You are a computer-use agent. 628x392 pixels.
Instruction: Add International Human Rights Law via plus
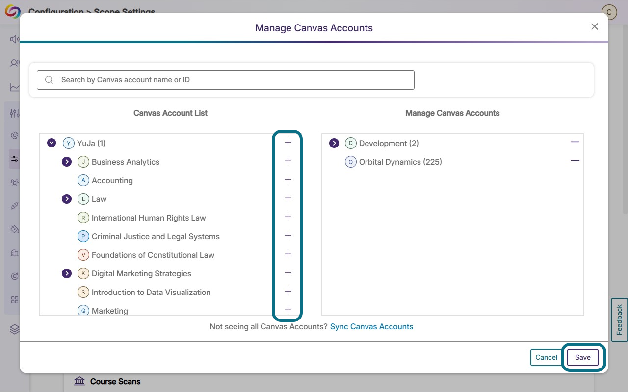click(x=288, y=217)
